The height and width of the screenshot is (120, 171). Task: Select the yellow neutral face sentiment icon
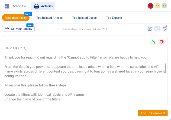pos(157,6)
